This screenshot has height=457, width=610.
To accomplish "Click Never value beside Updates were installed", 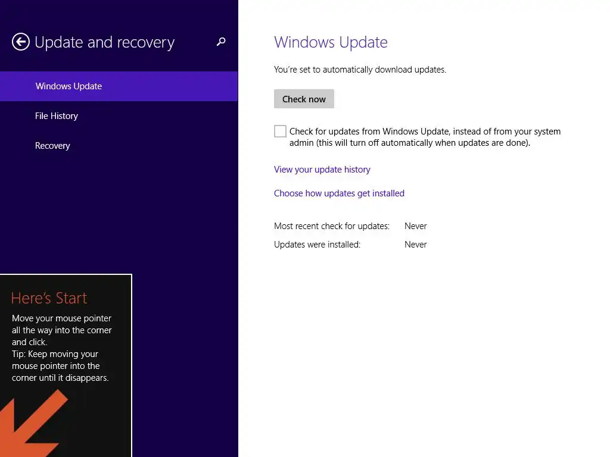I will [415, 245].
